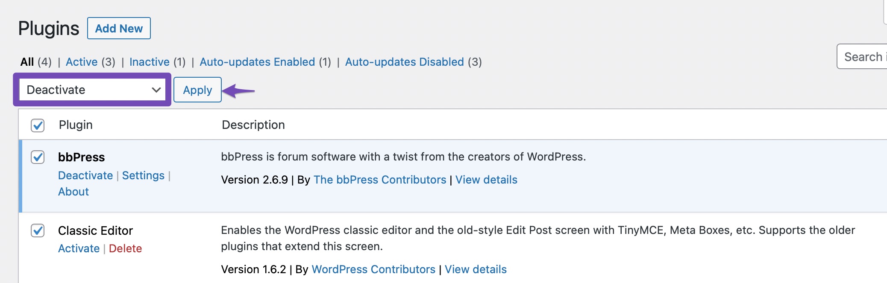
Task: View details for bbPress plugin
Action: click(x=486, y=180)
